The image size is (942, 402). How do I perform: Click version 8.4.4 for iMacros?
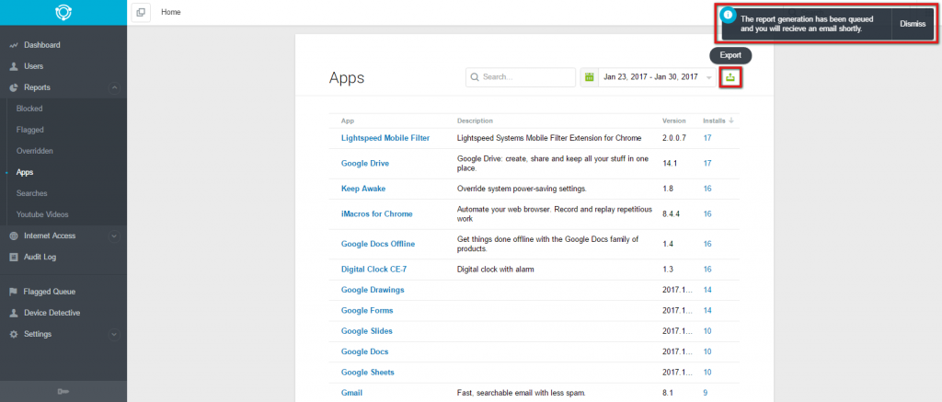[x=671, y=214]
